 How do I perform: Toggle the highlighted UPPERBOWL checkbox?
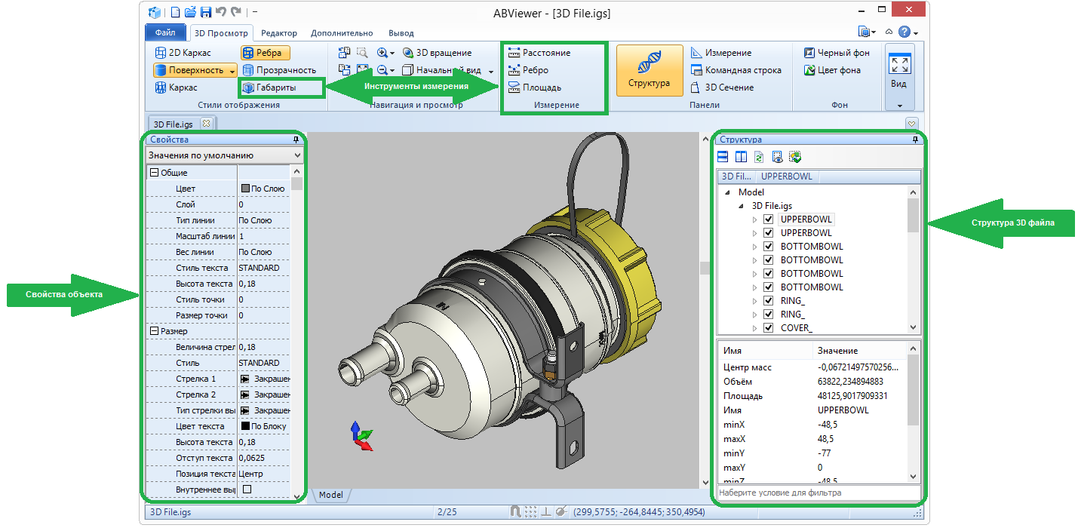768,219
